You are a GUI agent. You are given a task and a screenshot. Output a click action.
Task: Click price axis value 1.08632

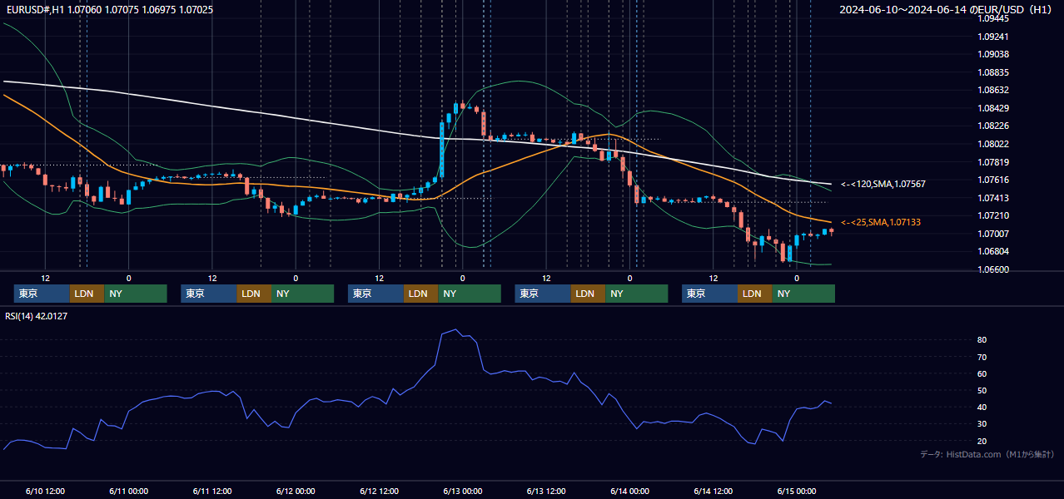point(994,90)
